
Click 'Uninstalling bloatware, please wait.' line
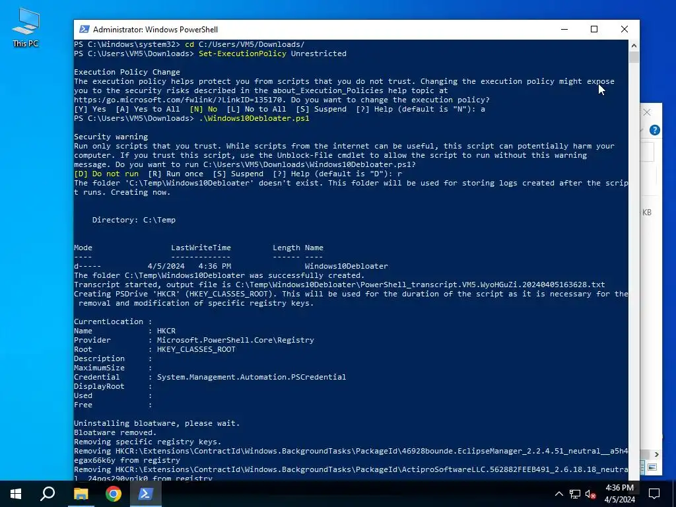click(156, 423)
